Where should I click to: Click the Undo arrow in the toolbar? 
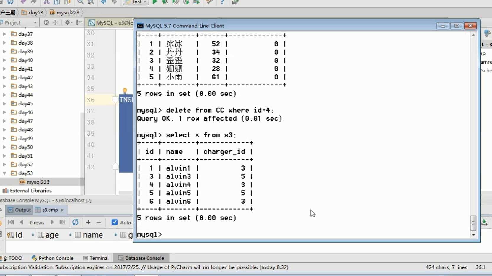(23, 2)
